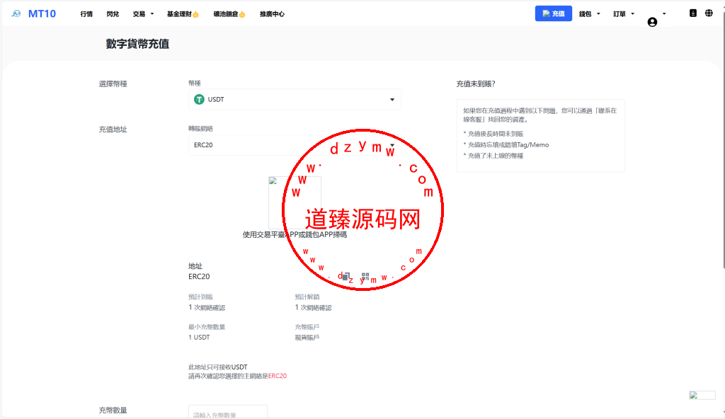Open 基金理財 fund management page
Image resolution: width=725 pixels, height=419 pixels.
pos(183,14)
